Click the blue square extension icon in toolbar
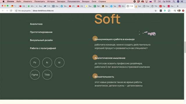Screen dimensions: 186x104 pyautogui.click(x=169, y=11)
